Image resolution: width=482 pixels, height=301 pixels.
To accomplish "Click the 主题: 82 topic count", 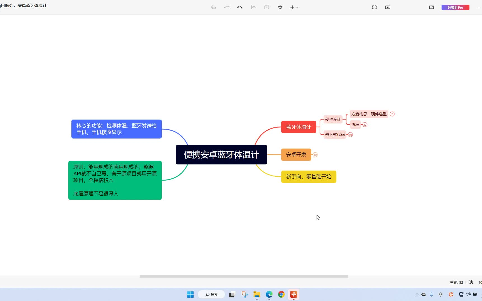I will (x=456, y=282).
